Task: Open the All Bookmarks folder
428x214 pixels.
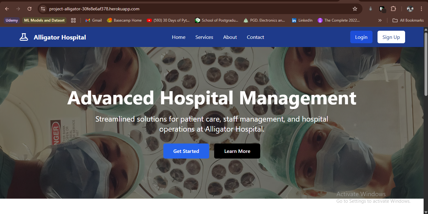Action: [408, 20]
